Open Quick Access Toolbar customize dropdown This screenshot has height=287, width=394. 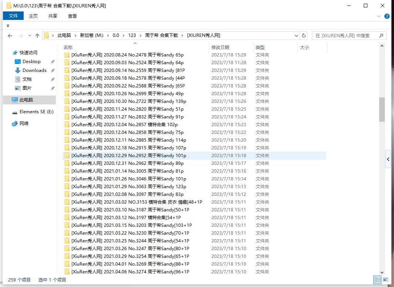pyautogui.click(x=8, y=26)
